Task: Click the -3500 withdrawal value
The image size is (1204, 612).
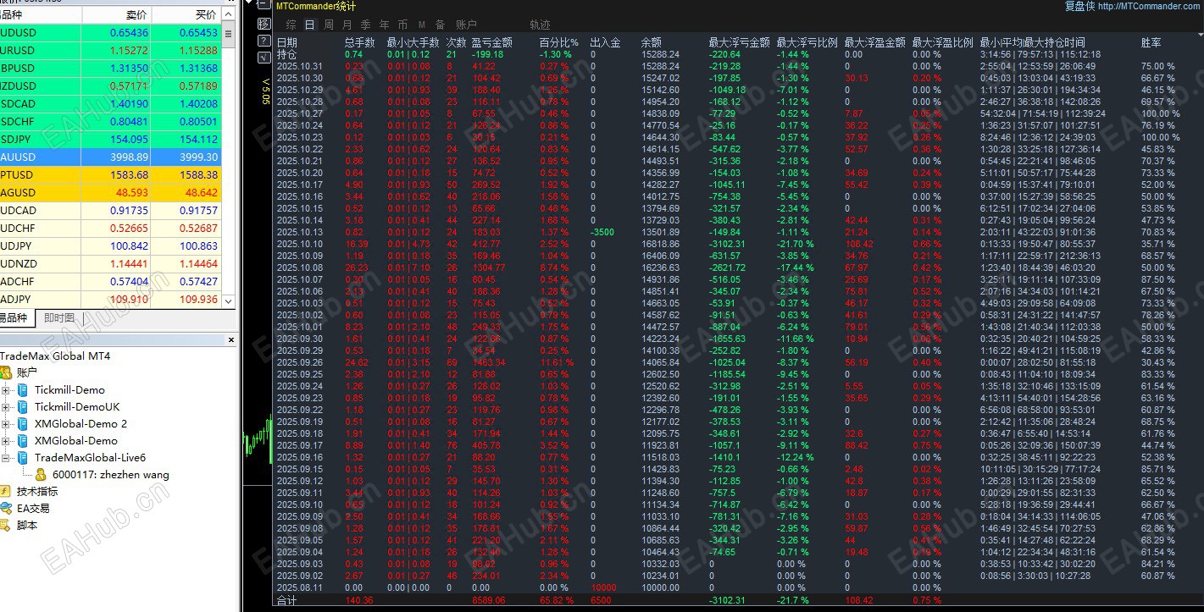Action: click(602, 232)
